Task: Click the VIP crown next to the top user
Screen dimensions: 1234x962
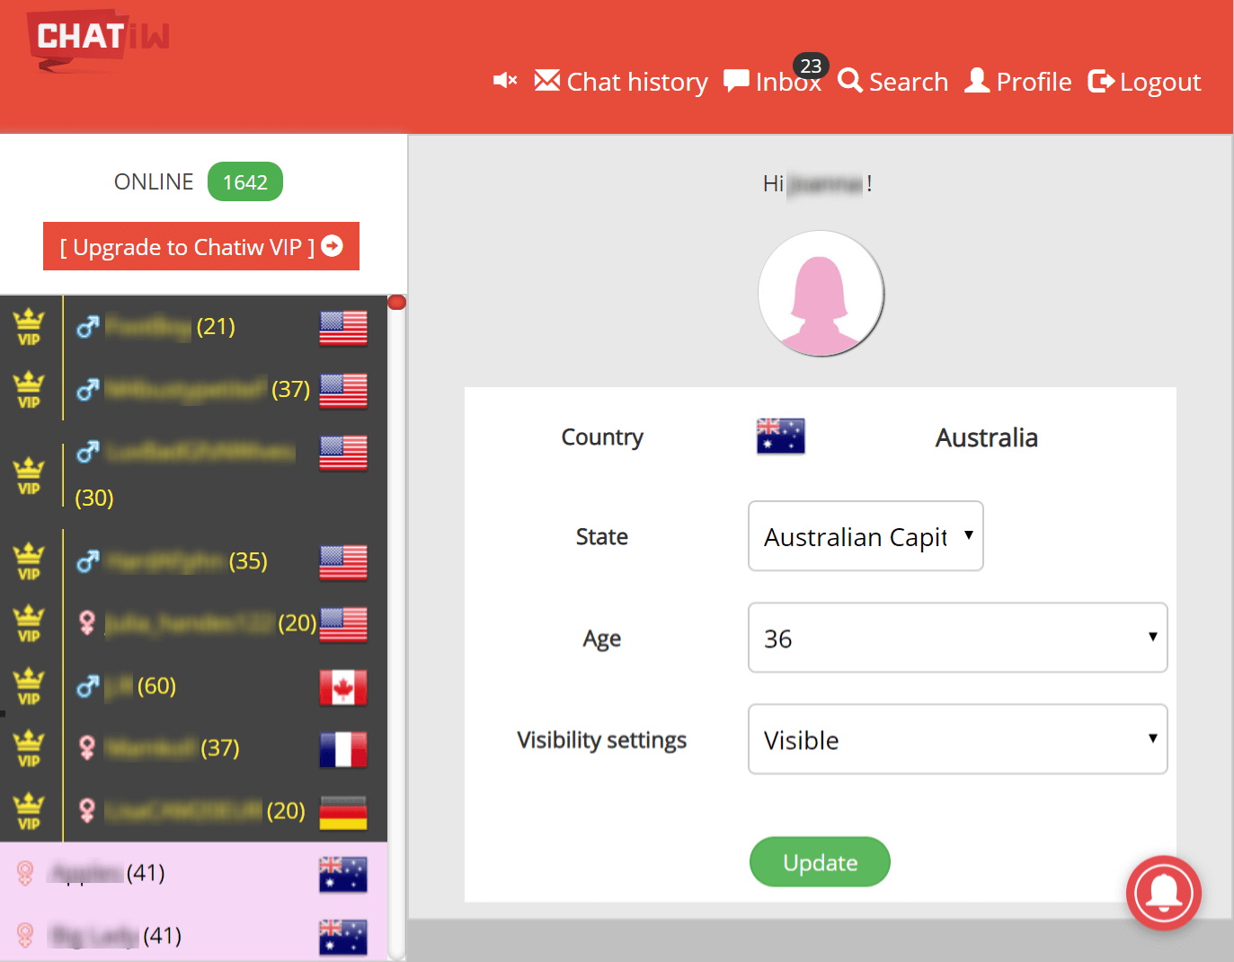Action: tap(29, 326)
